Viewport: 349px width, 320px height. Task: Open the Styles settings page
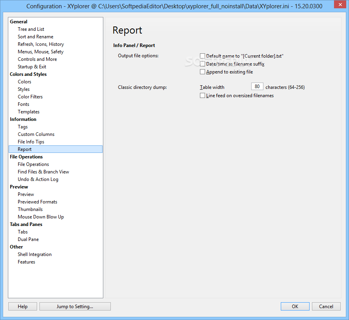24,89
